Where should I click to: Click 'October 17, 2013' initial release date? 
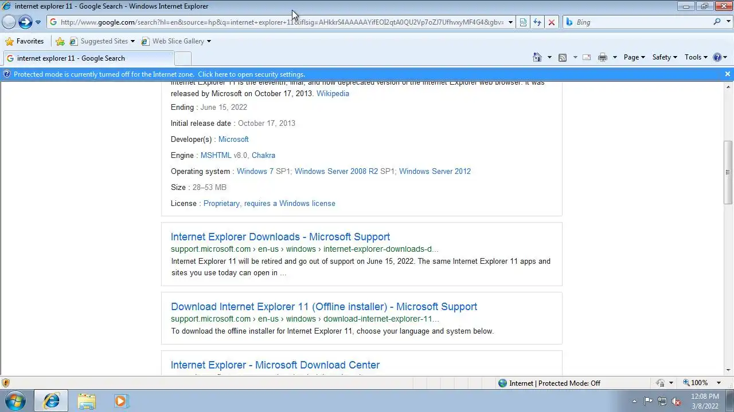click(267, 123)
